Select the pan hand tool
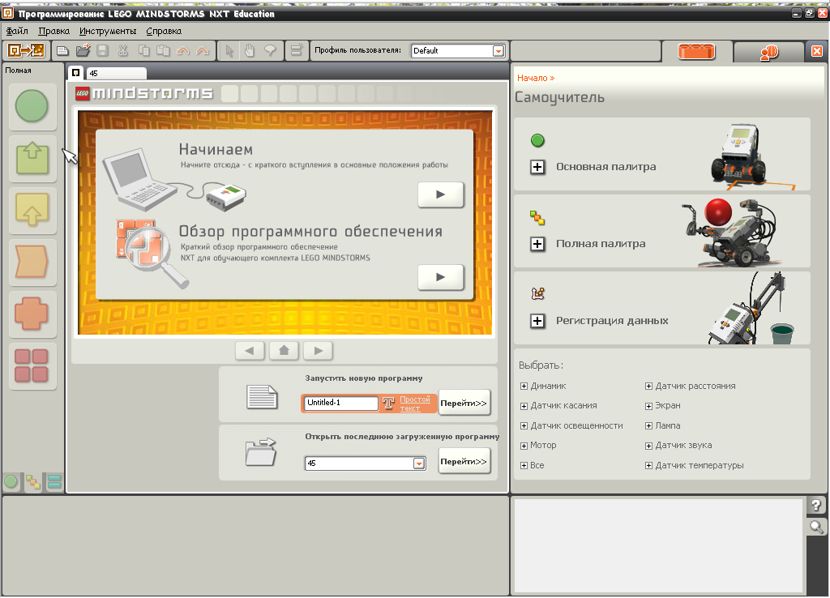The image size is (830, 598). tap(250, 51)
